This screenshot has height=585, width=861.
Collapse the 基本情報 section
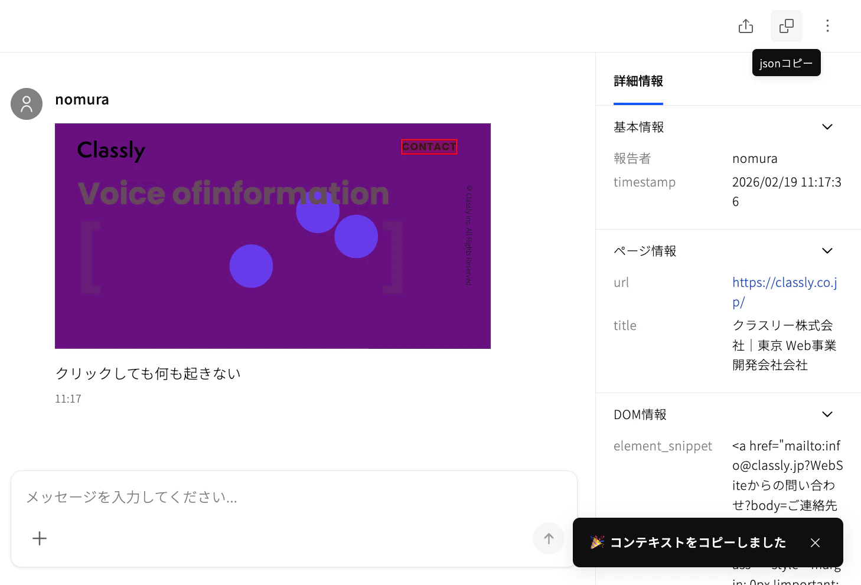827,127
